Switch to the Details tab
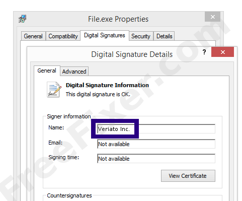Viewport: 242px width, 201px height. coord(164,36)
